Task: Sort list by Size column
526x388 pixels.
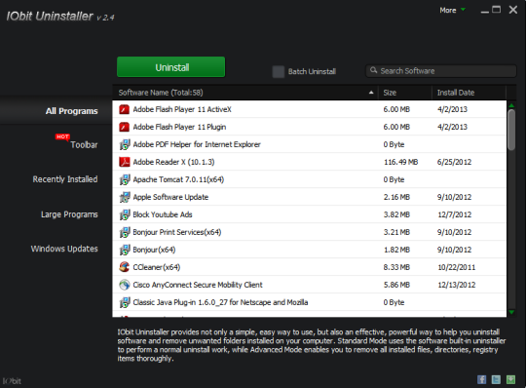Action: (x=405, y=93)
